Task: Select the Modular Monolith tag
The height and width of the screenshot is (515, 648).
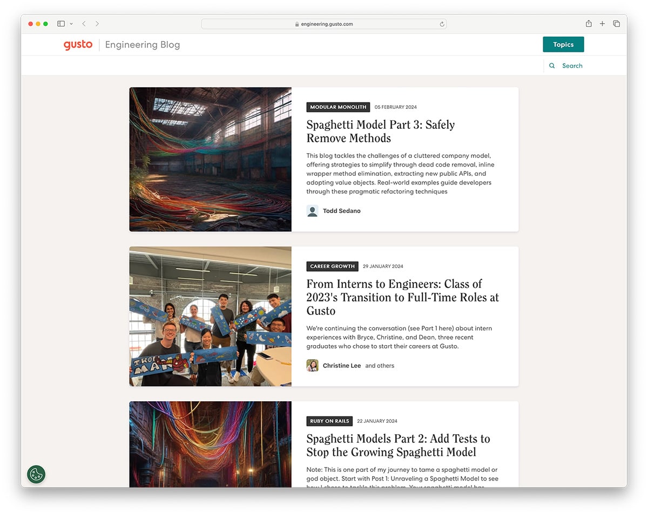Action: point(338,107)
